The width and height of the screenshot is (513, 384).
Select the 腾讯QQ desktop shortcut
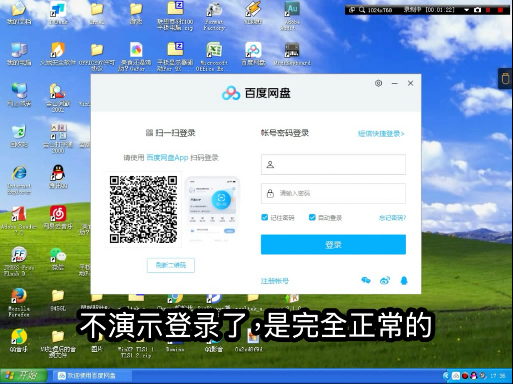click(x=58, y=177)
